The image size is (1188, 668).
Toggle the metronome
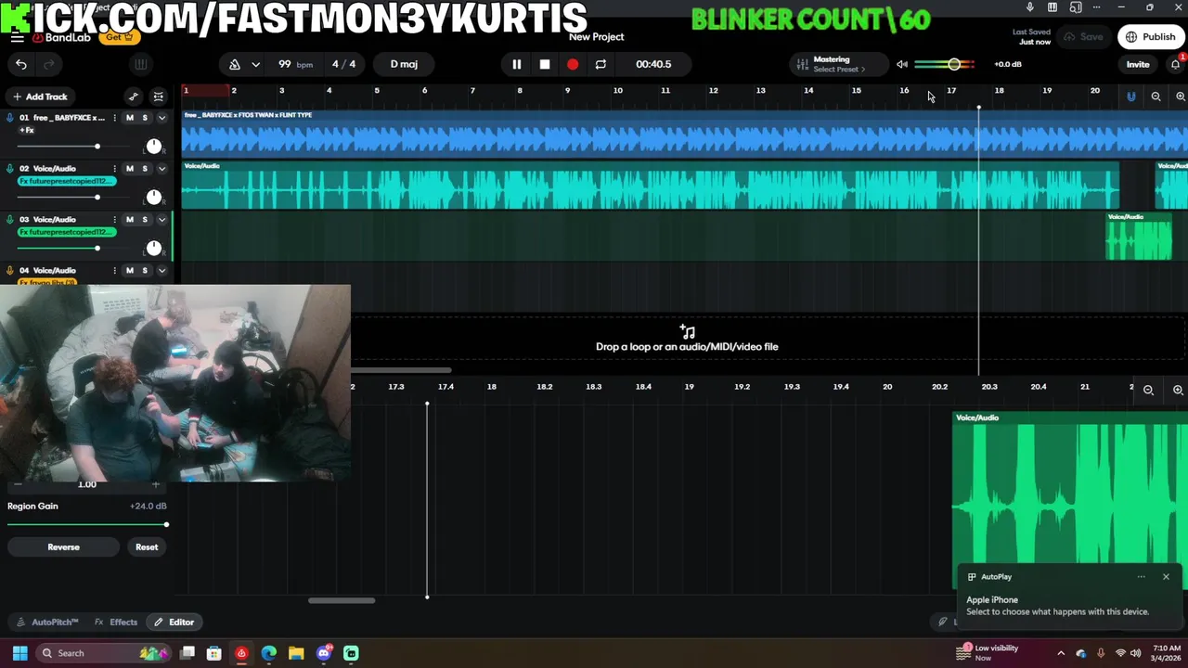[235, 64]
